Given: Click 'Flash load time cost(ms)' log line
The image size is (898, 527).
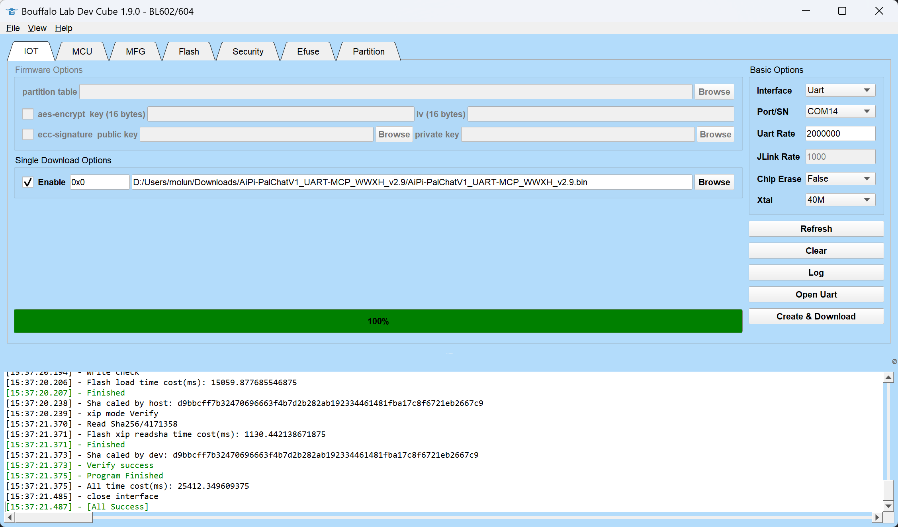Looking at the screenshot, I should (x=151, y=382).
